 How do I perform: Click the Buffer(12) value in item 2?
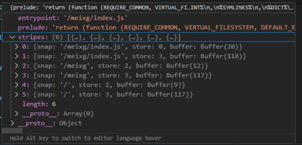(x=187, y=66)
